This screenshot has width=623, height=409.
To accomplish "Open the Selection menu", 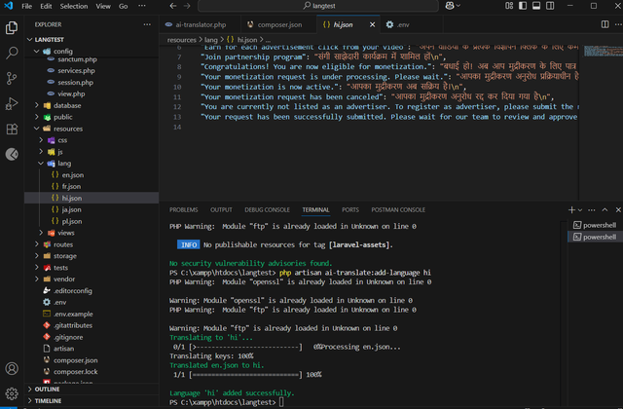I will (x=74, y=6).
